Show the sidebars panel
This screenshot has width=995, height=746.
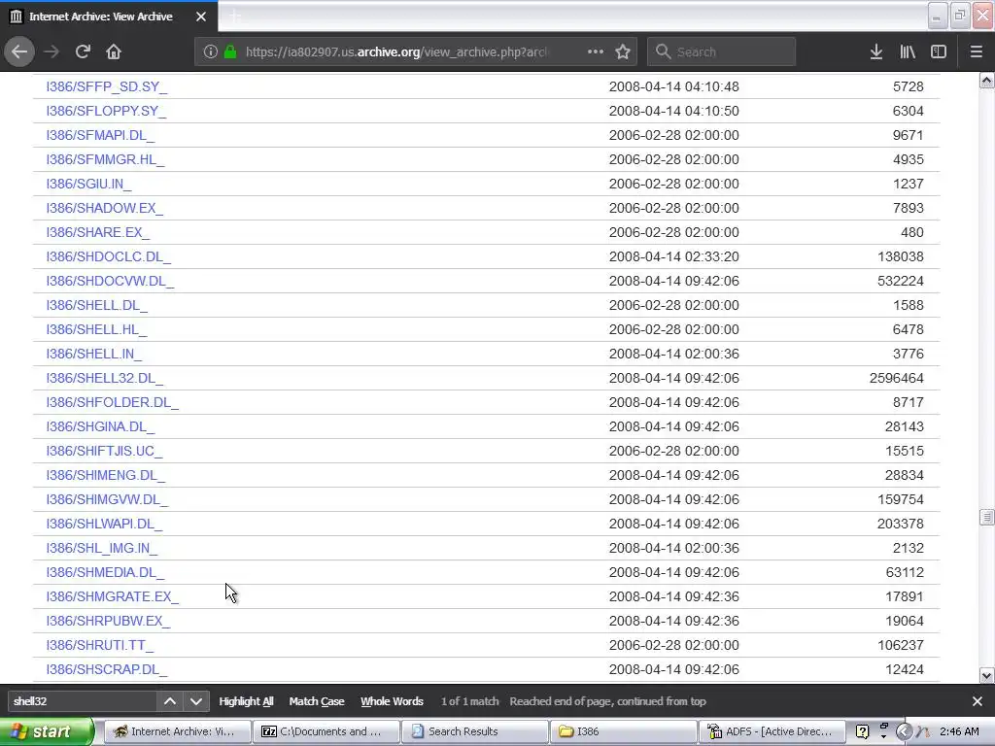(x=939, y=51)
